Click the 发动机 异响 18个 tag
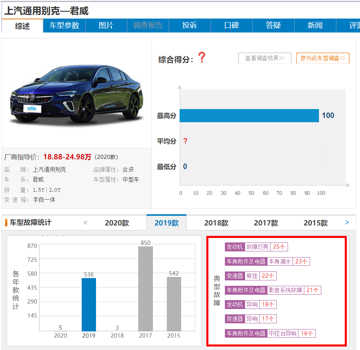Viewport: 360px width, 350px height. point(251,304)
